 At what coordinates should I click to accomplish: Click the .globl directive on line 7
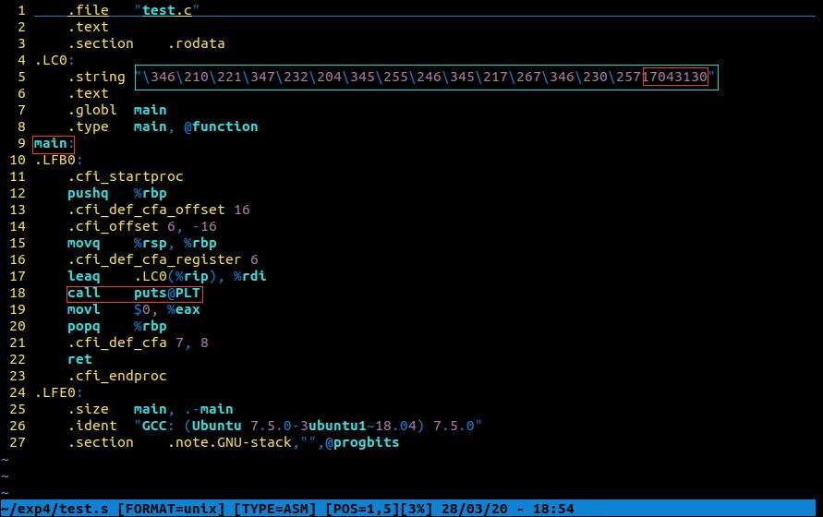pyautogui.click(x=92, y=110)
